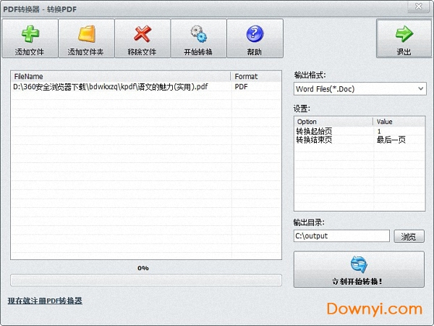Select the 转换结束页 option row
The height and width of the screenshot is (326, 434).
359,140
